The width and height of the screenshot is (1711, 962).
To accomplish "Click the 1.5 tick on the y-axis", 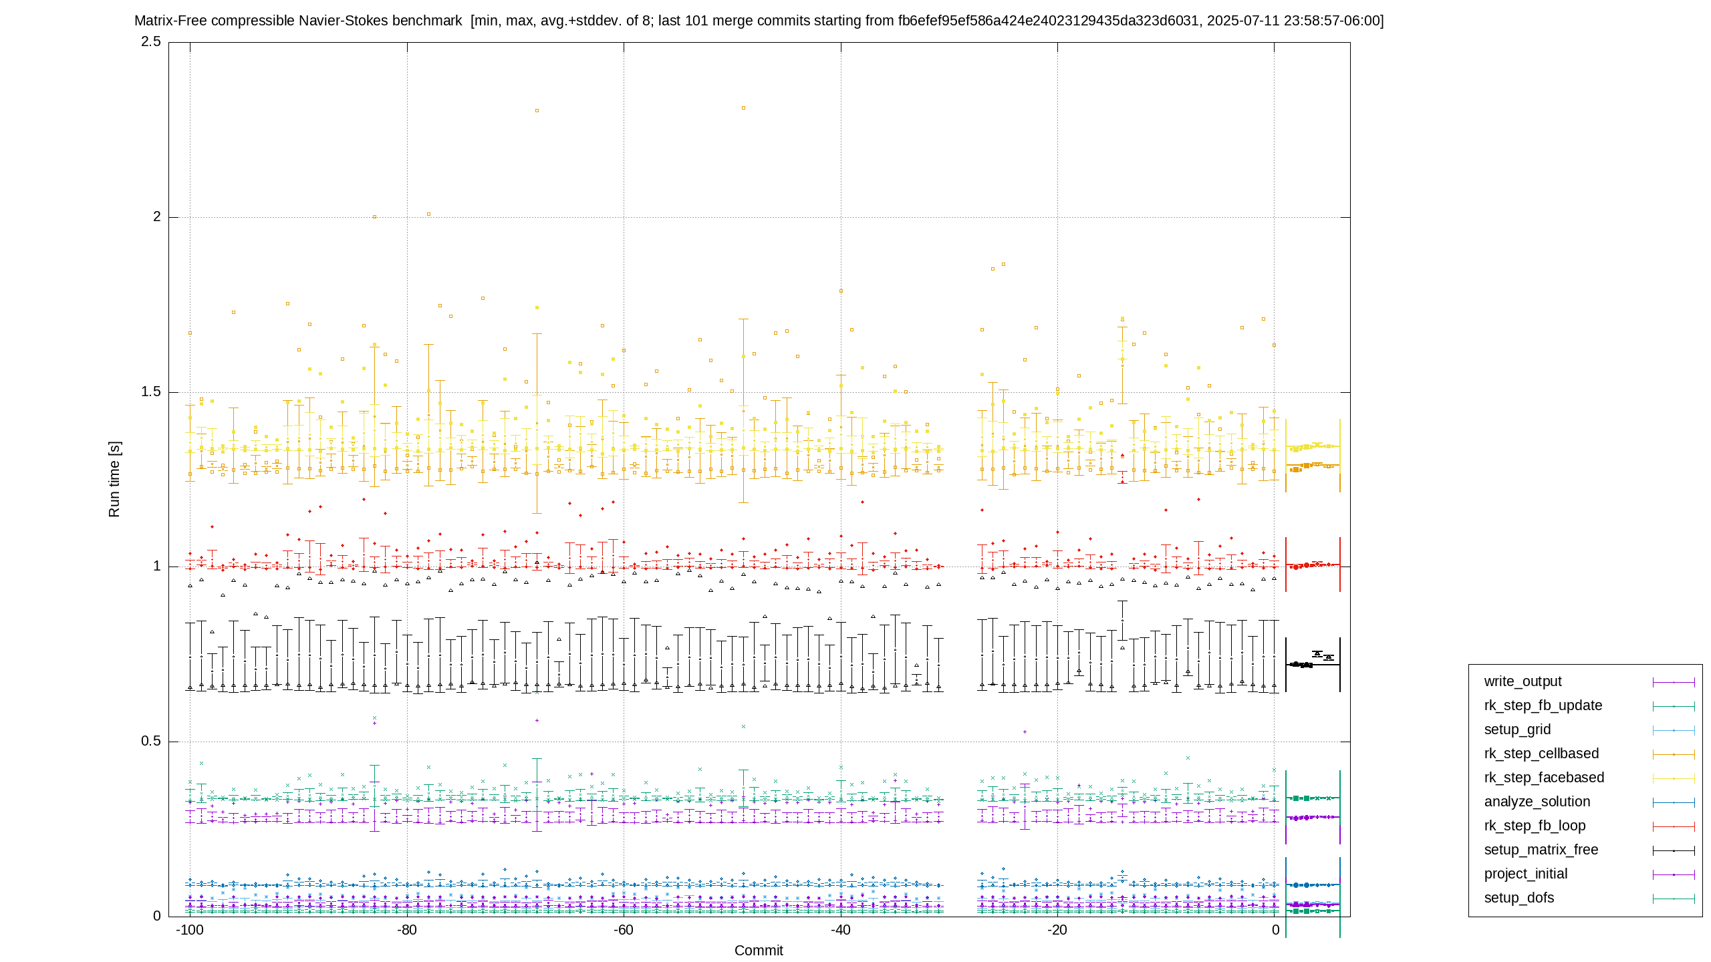I will (x=151, y=391).
